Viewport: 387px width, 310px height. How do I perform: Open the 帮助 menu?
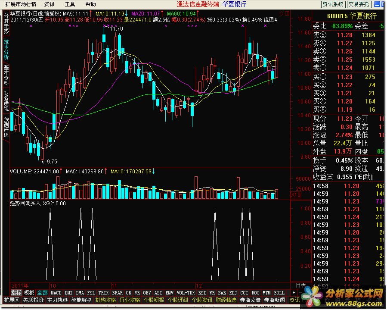(x=90, y=4)
